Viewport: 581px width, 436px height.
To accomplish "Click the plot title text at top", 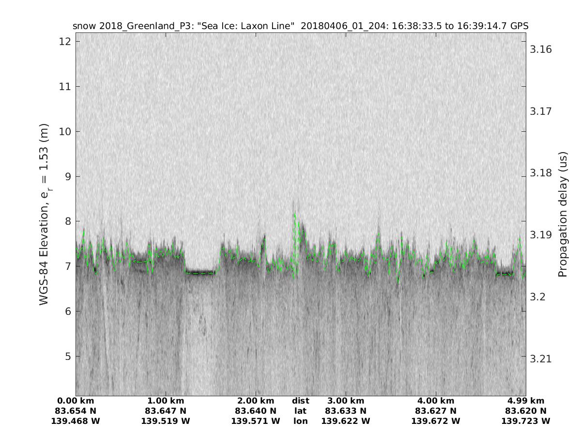I will click(300, 26).
